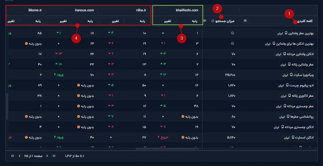Click red 'خروج' change under khalifechi.com in ادکلن اسمارت row
Screen dimensions: 323x166
click(x=163, y=137)
